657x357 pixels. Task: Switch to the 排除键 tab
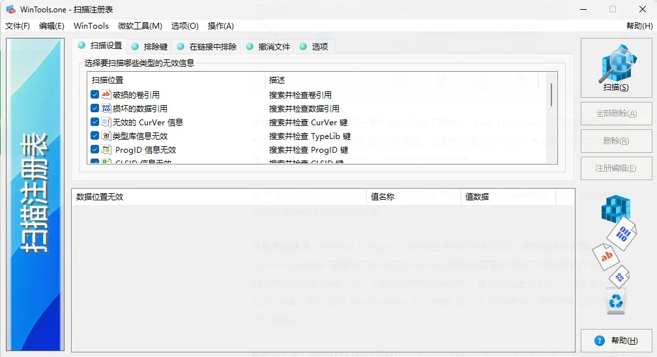[x=150, y=46]
